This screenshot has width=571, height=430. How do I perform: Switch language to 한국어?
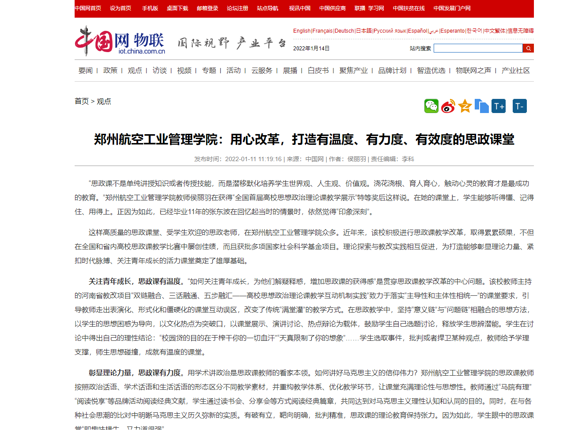point(474,31)
